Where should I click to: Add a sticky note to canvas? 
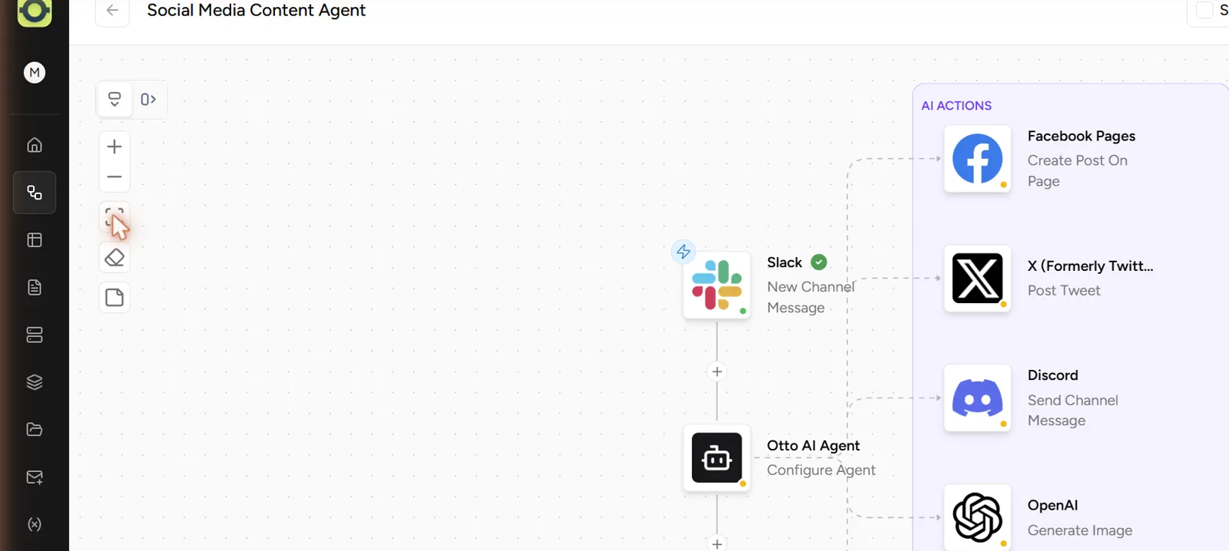click(x=114, y=298)
